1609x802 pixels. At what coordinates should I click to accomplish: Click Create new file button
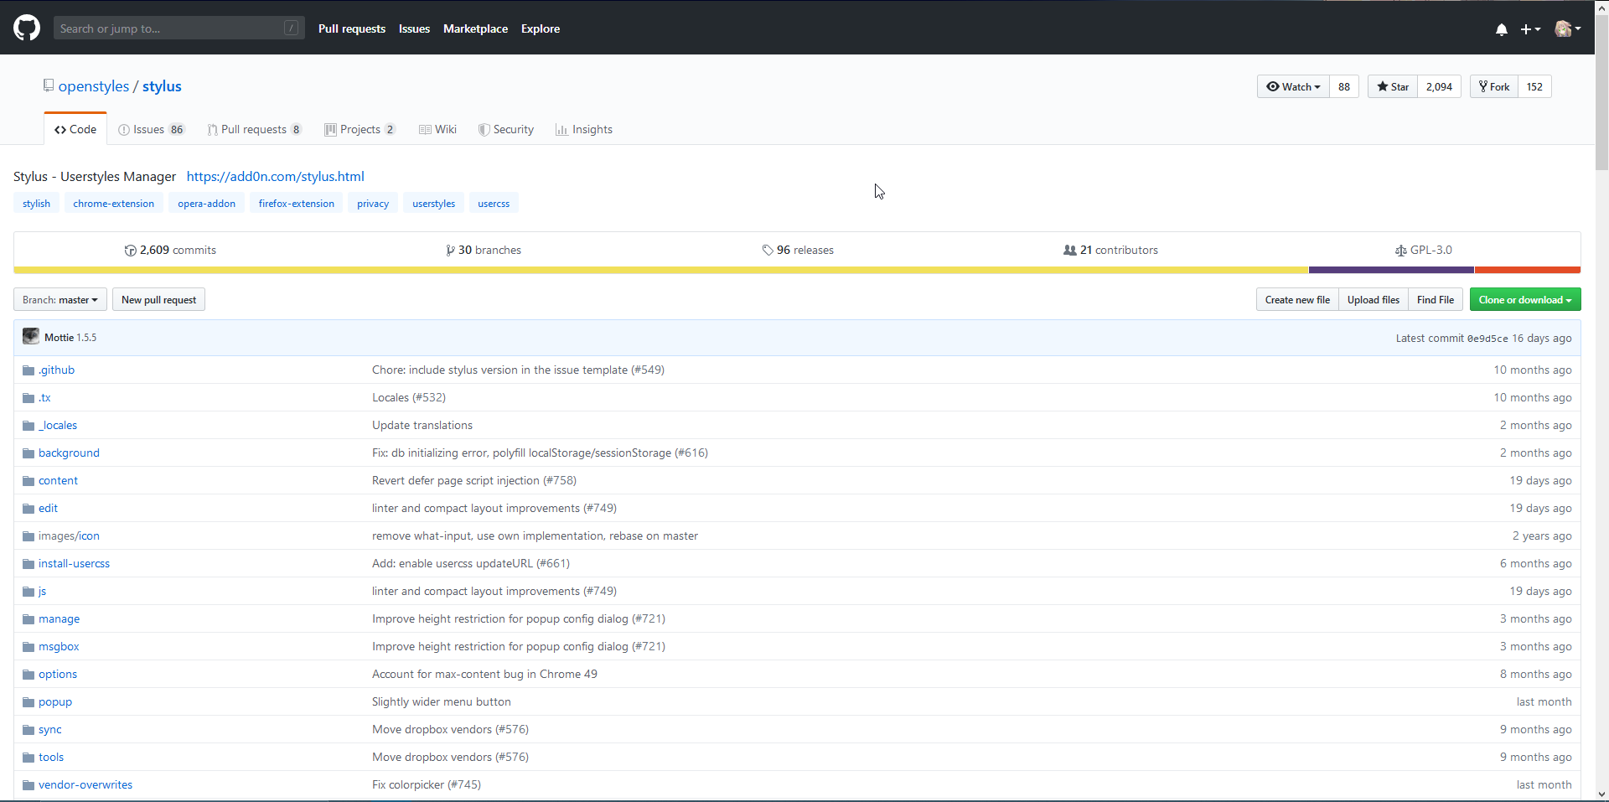[1297, 300]
